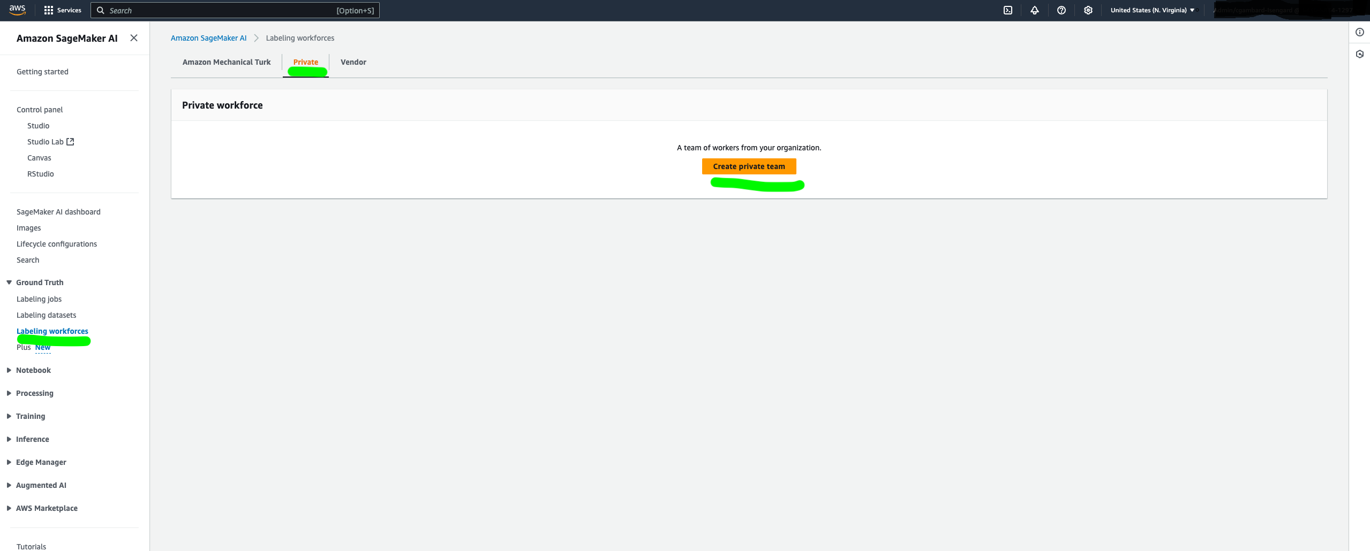Select the Private tab

point(306,62)
